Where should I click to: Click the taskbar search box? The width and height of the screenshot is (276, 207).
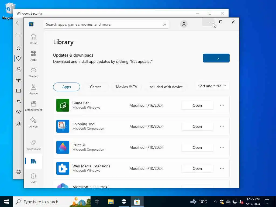[x=52, y=202]
